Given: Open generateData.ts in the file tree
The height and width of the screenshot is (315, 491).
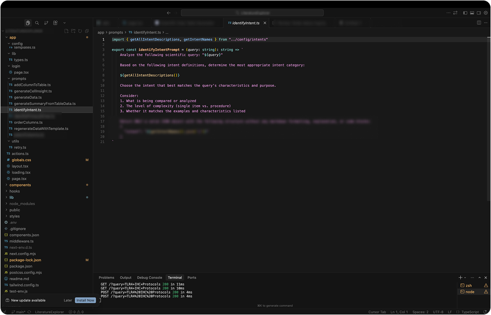Looking at the screenshot, I should point(28,97).
